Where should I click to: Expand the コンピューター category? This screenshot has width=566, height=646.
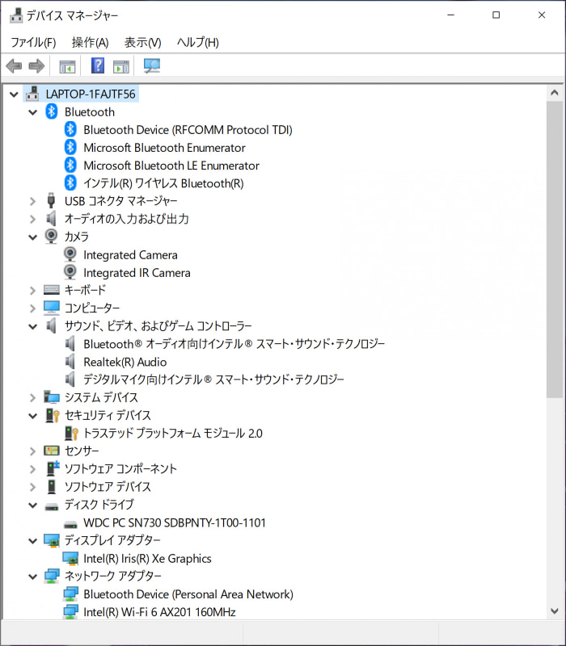(x=32, y=308)
